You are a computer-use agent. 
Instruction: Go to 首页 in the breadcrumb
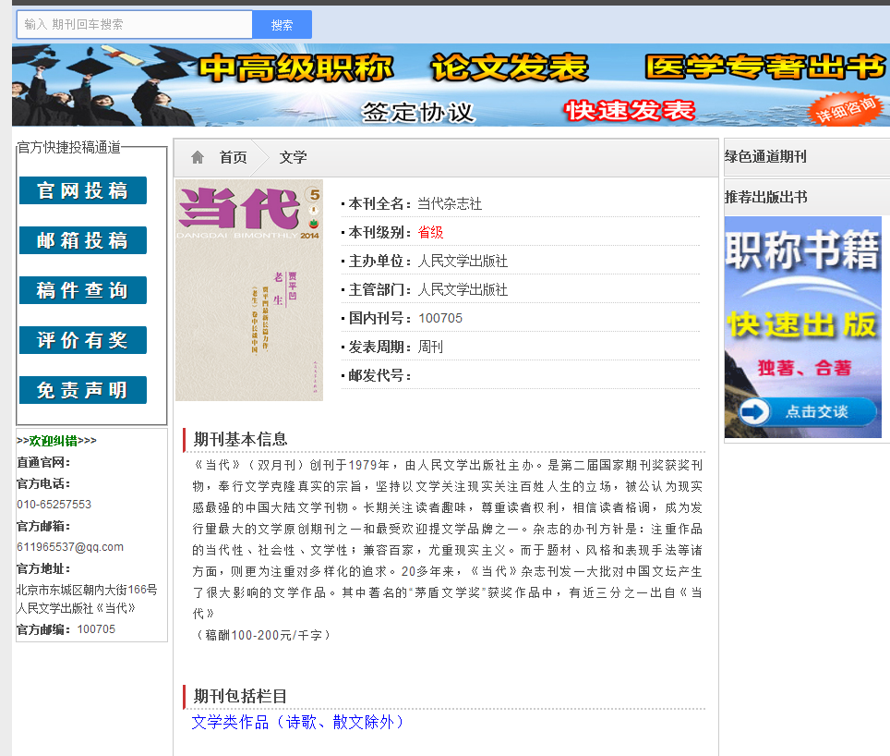pos(233,158)
